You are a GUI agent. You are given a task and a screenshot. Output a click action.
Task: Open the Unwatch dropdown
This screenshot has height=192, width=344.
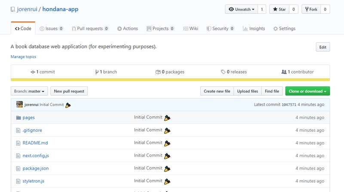(x=241, y=9)
